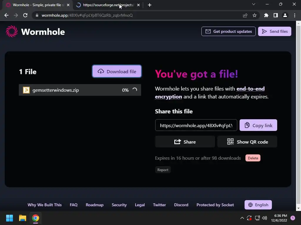Go forward in browser history
The width and height of the screenshot is (301, 225).
(16, 15)
